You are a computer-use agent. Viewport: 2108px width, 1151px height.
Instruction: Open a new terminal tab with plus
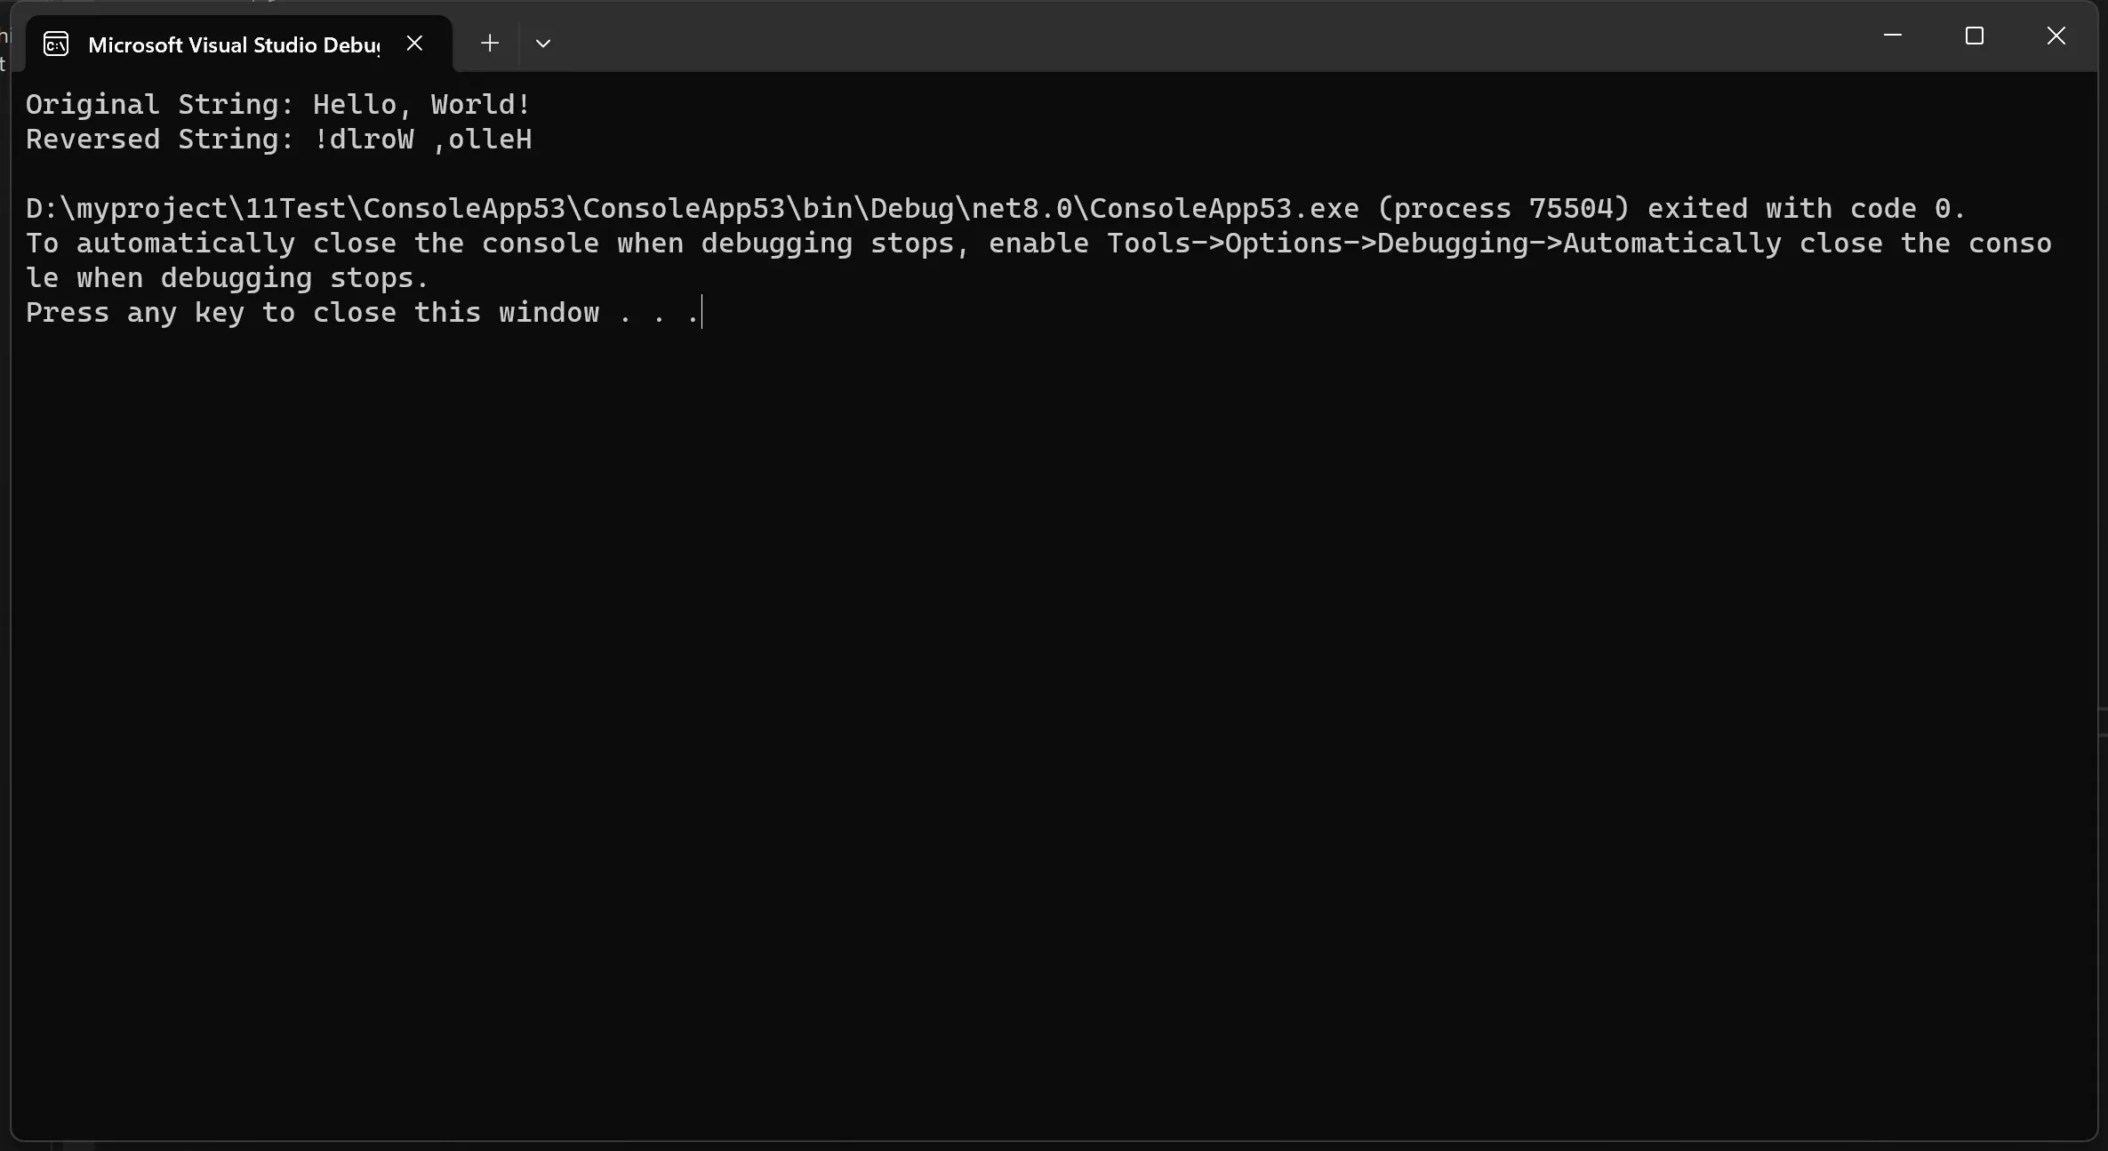490,43
